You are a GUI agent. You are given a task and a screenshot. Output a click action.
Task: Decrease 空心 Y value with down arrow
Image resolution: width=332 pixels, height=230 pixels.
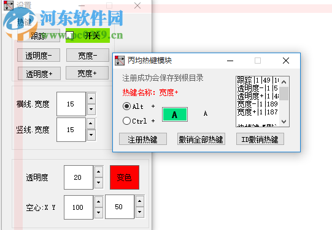[139, 212]
